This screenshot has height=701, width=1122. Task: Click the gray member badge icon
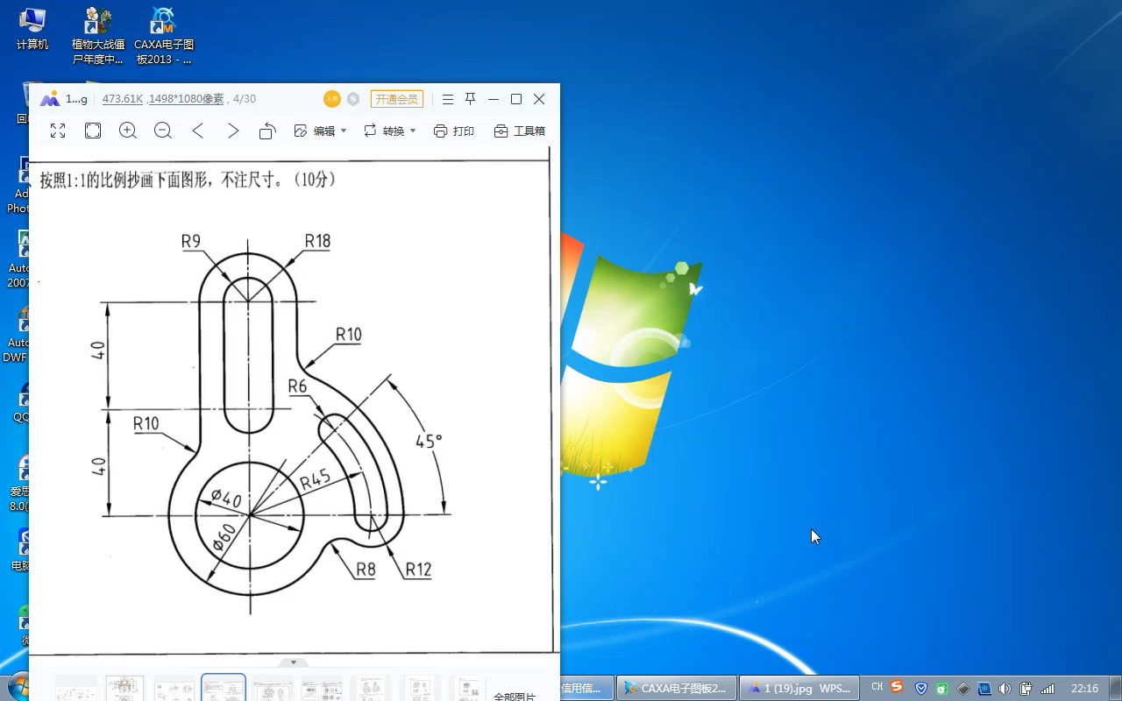(x=353, y=99)
